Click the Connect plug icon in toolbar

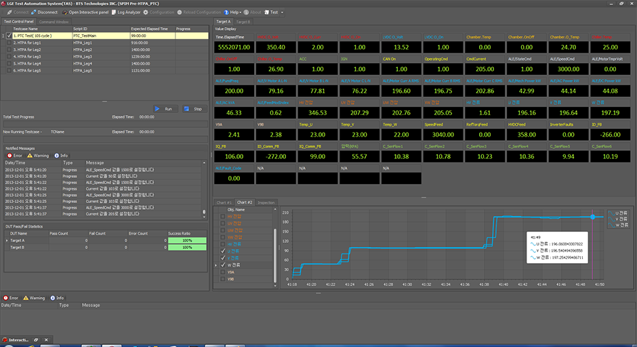tap(9, 12)
